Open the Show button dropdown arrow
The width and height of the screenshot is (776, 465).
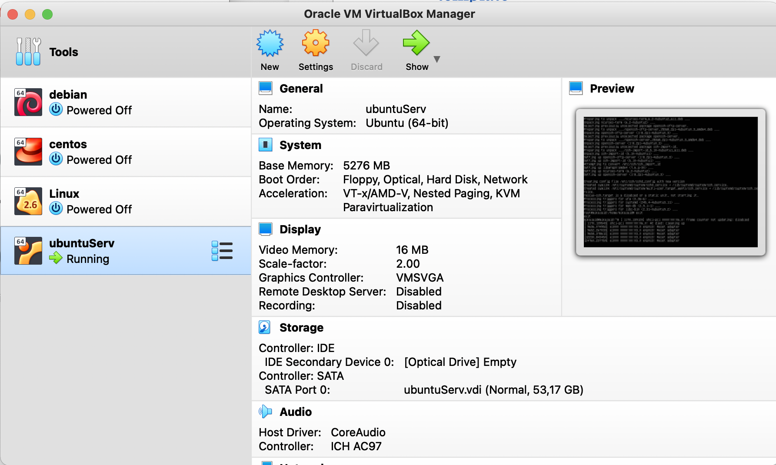(437, 59)
